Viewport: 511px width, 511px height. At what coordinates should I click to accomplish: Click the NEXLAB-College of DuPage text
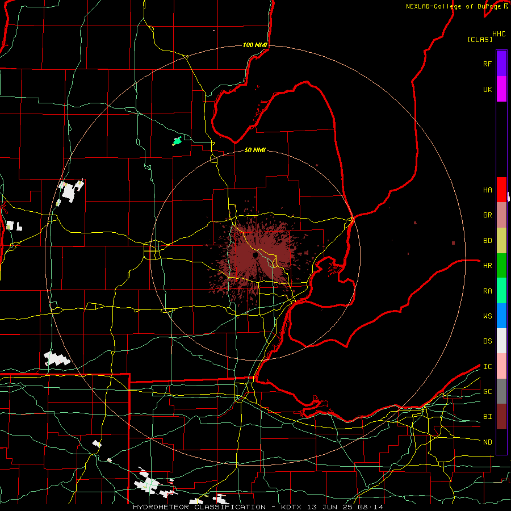click(x=453, y=6)
